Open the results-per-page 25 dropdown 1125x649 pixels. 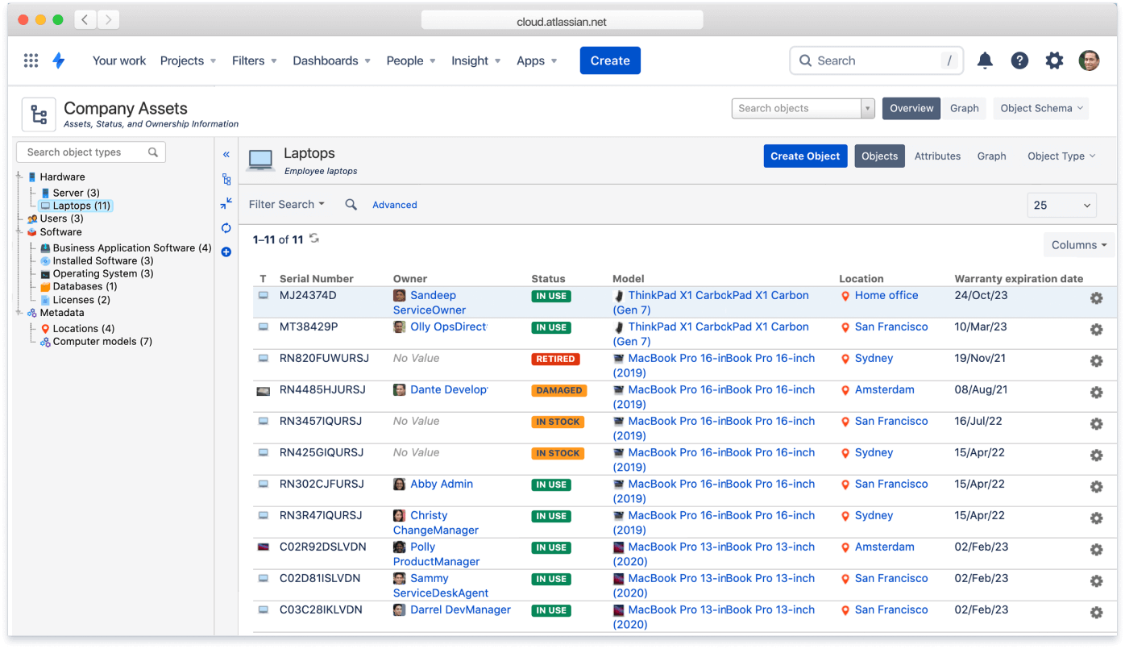[1061, 206]
